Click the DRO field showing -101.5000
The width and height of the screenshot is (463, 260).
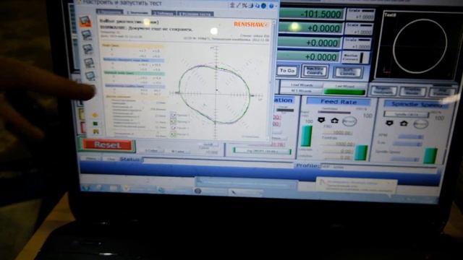click(x=311, y=14)
